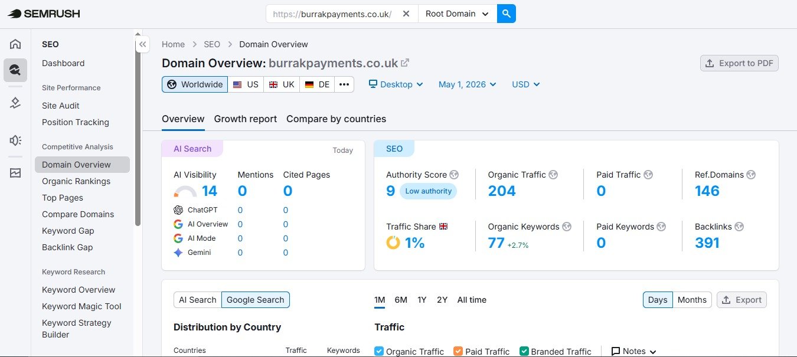
Task: Click Traffic Share donut chart
Action: [x=393, y=243]
